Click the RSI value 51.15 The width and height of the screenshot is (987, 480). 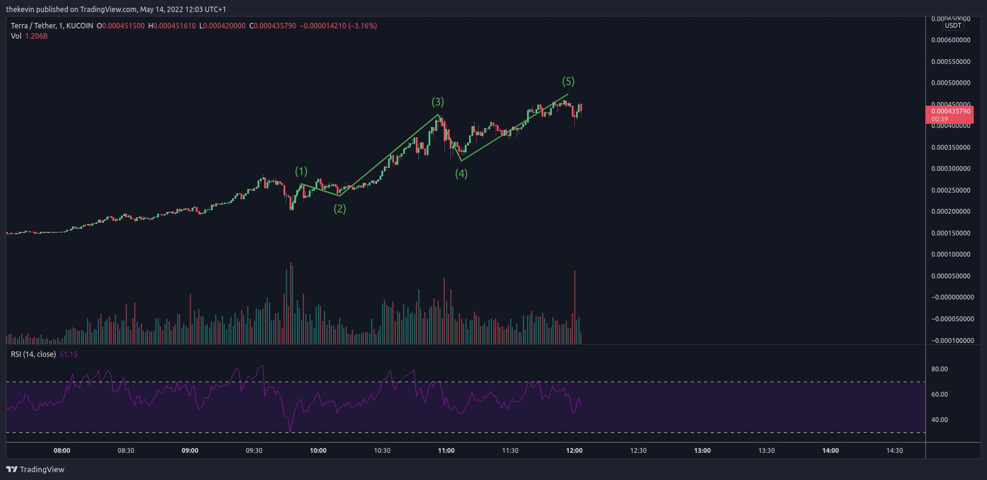click(68, 354)
